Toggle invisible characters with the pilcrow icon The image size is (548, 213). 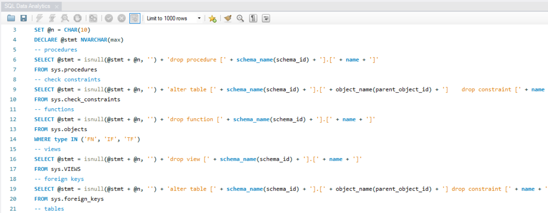coord(253,18)
